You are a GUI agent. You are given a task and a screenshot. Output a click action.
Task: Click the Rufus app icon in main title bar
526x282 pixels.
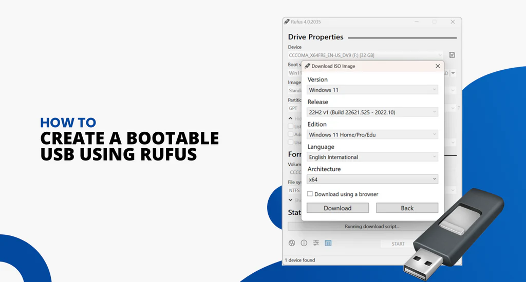[x=287, y=22]
